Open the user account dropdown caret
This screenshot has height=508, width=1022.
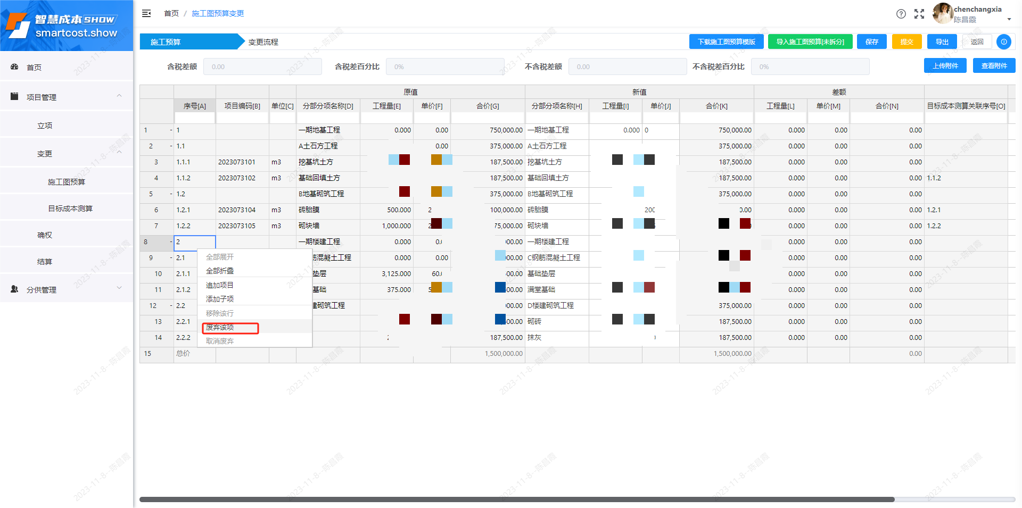coord(1009,20)
